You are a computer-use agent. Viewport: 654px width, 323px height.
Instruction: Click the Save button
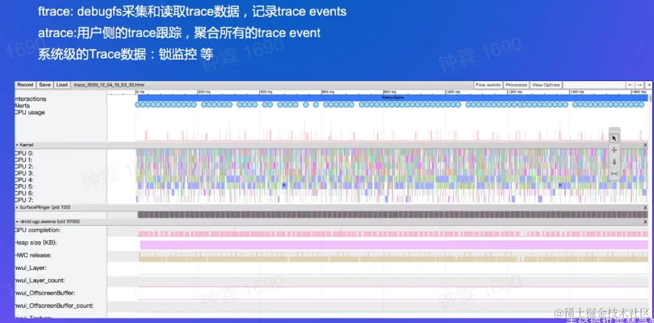[45, 85]
